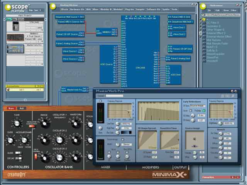Click the yellow orb in File Browser window

coord(203,7)
